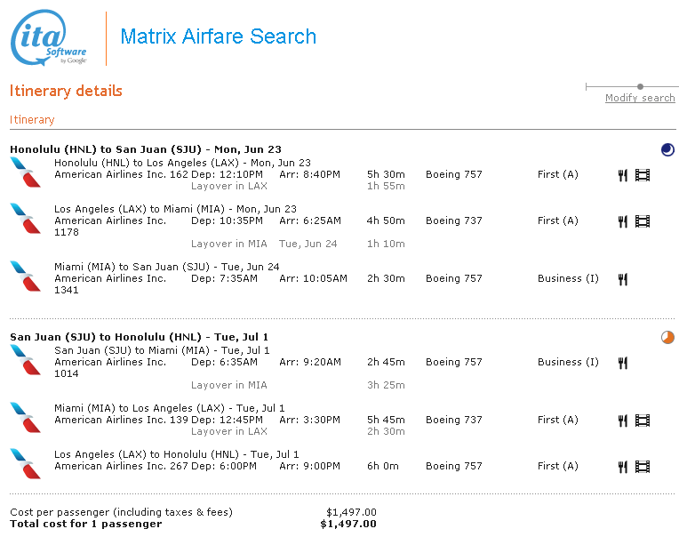Viewport: 679px width, 537px height.
Task: Click the movie icon on flight 1178 row
Action: click(643, 221)
